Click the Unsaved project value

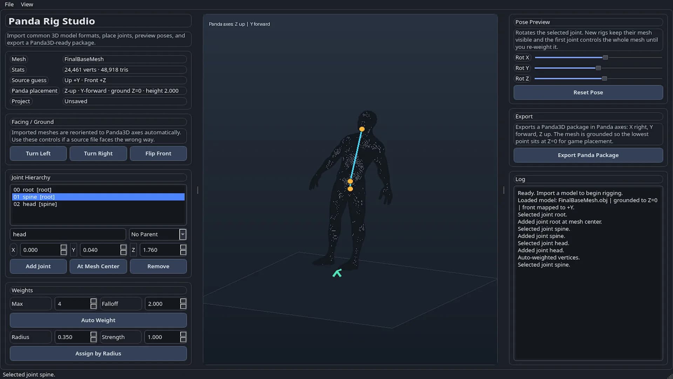(124, 101)
